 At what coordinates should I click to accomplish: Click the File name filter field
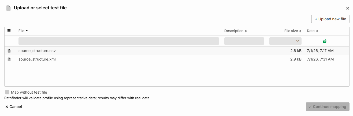(119, 41)
